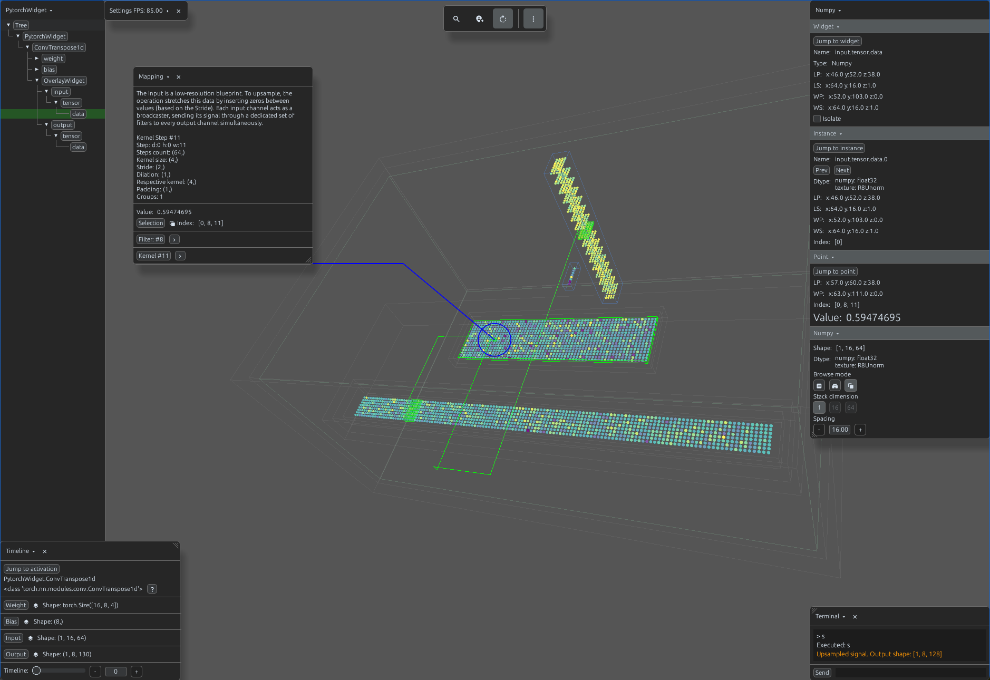990x680 pixels.
Task: Click the layers icon next to Weight shape
Action: coord(36,606)
